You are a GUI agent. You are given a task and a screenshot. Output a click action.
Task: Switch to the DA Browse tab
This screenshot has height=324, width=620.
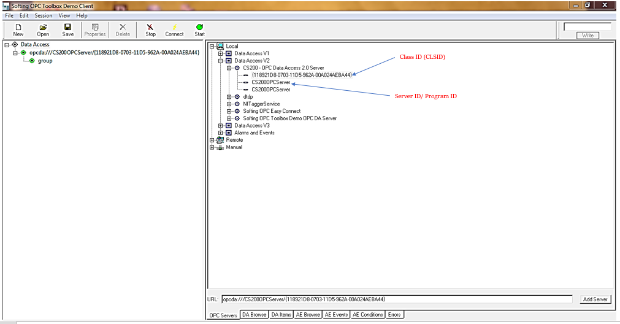coord(254,315)
